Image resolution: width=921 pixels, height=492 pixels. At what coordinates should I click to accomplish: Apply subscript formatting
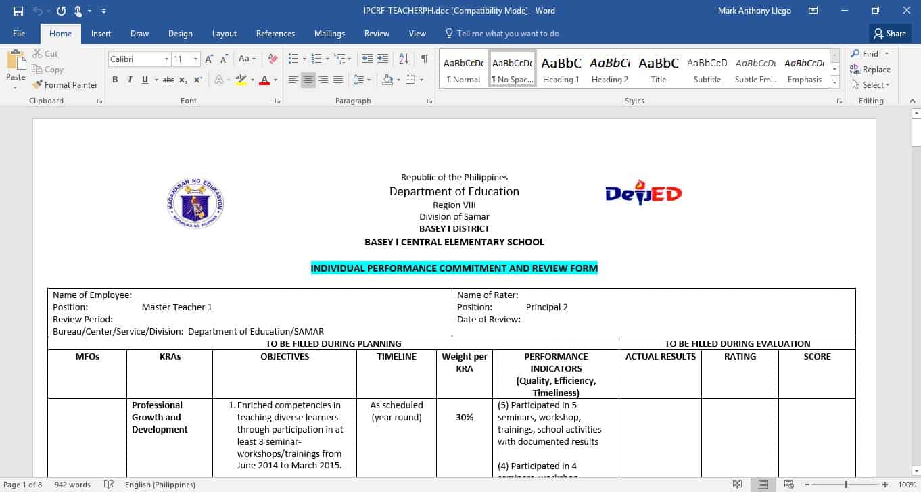pos(185,80)
